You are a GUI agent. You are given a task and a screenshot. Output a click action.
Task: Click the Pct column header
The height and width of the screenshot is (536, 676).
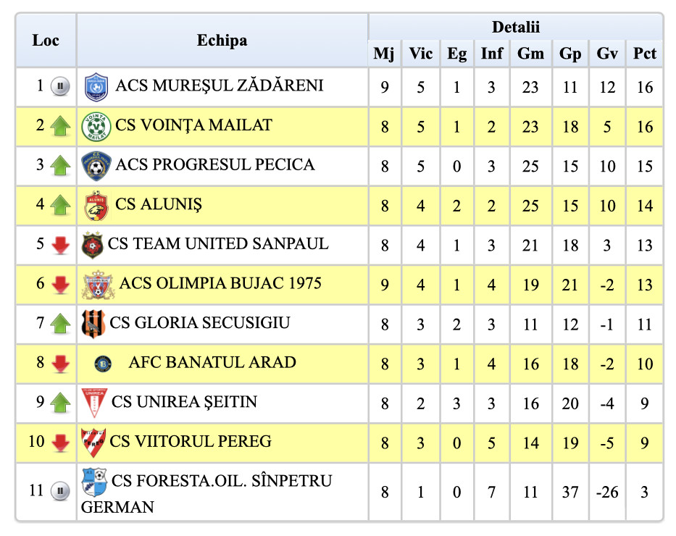point(645,53)
